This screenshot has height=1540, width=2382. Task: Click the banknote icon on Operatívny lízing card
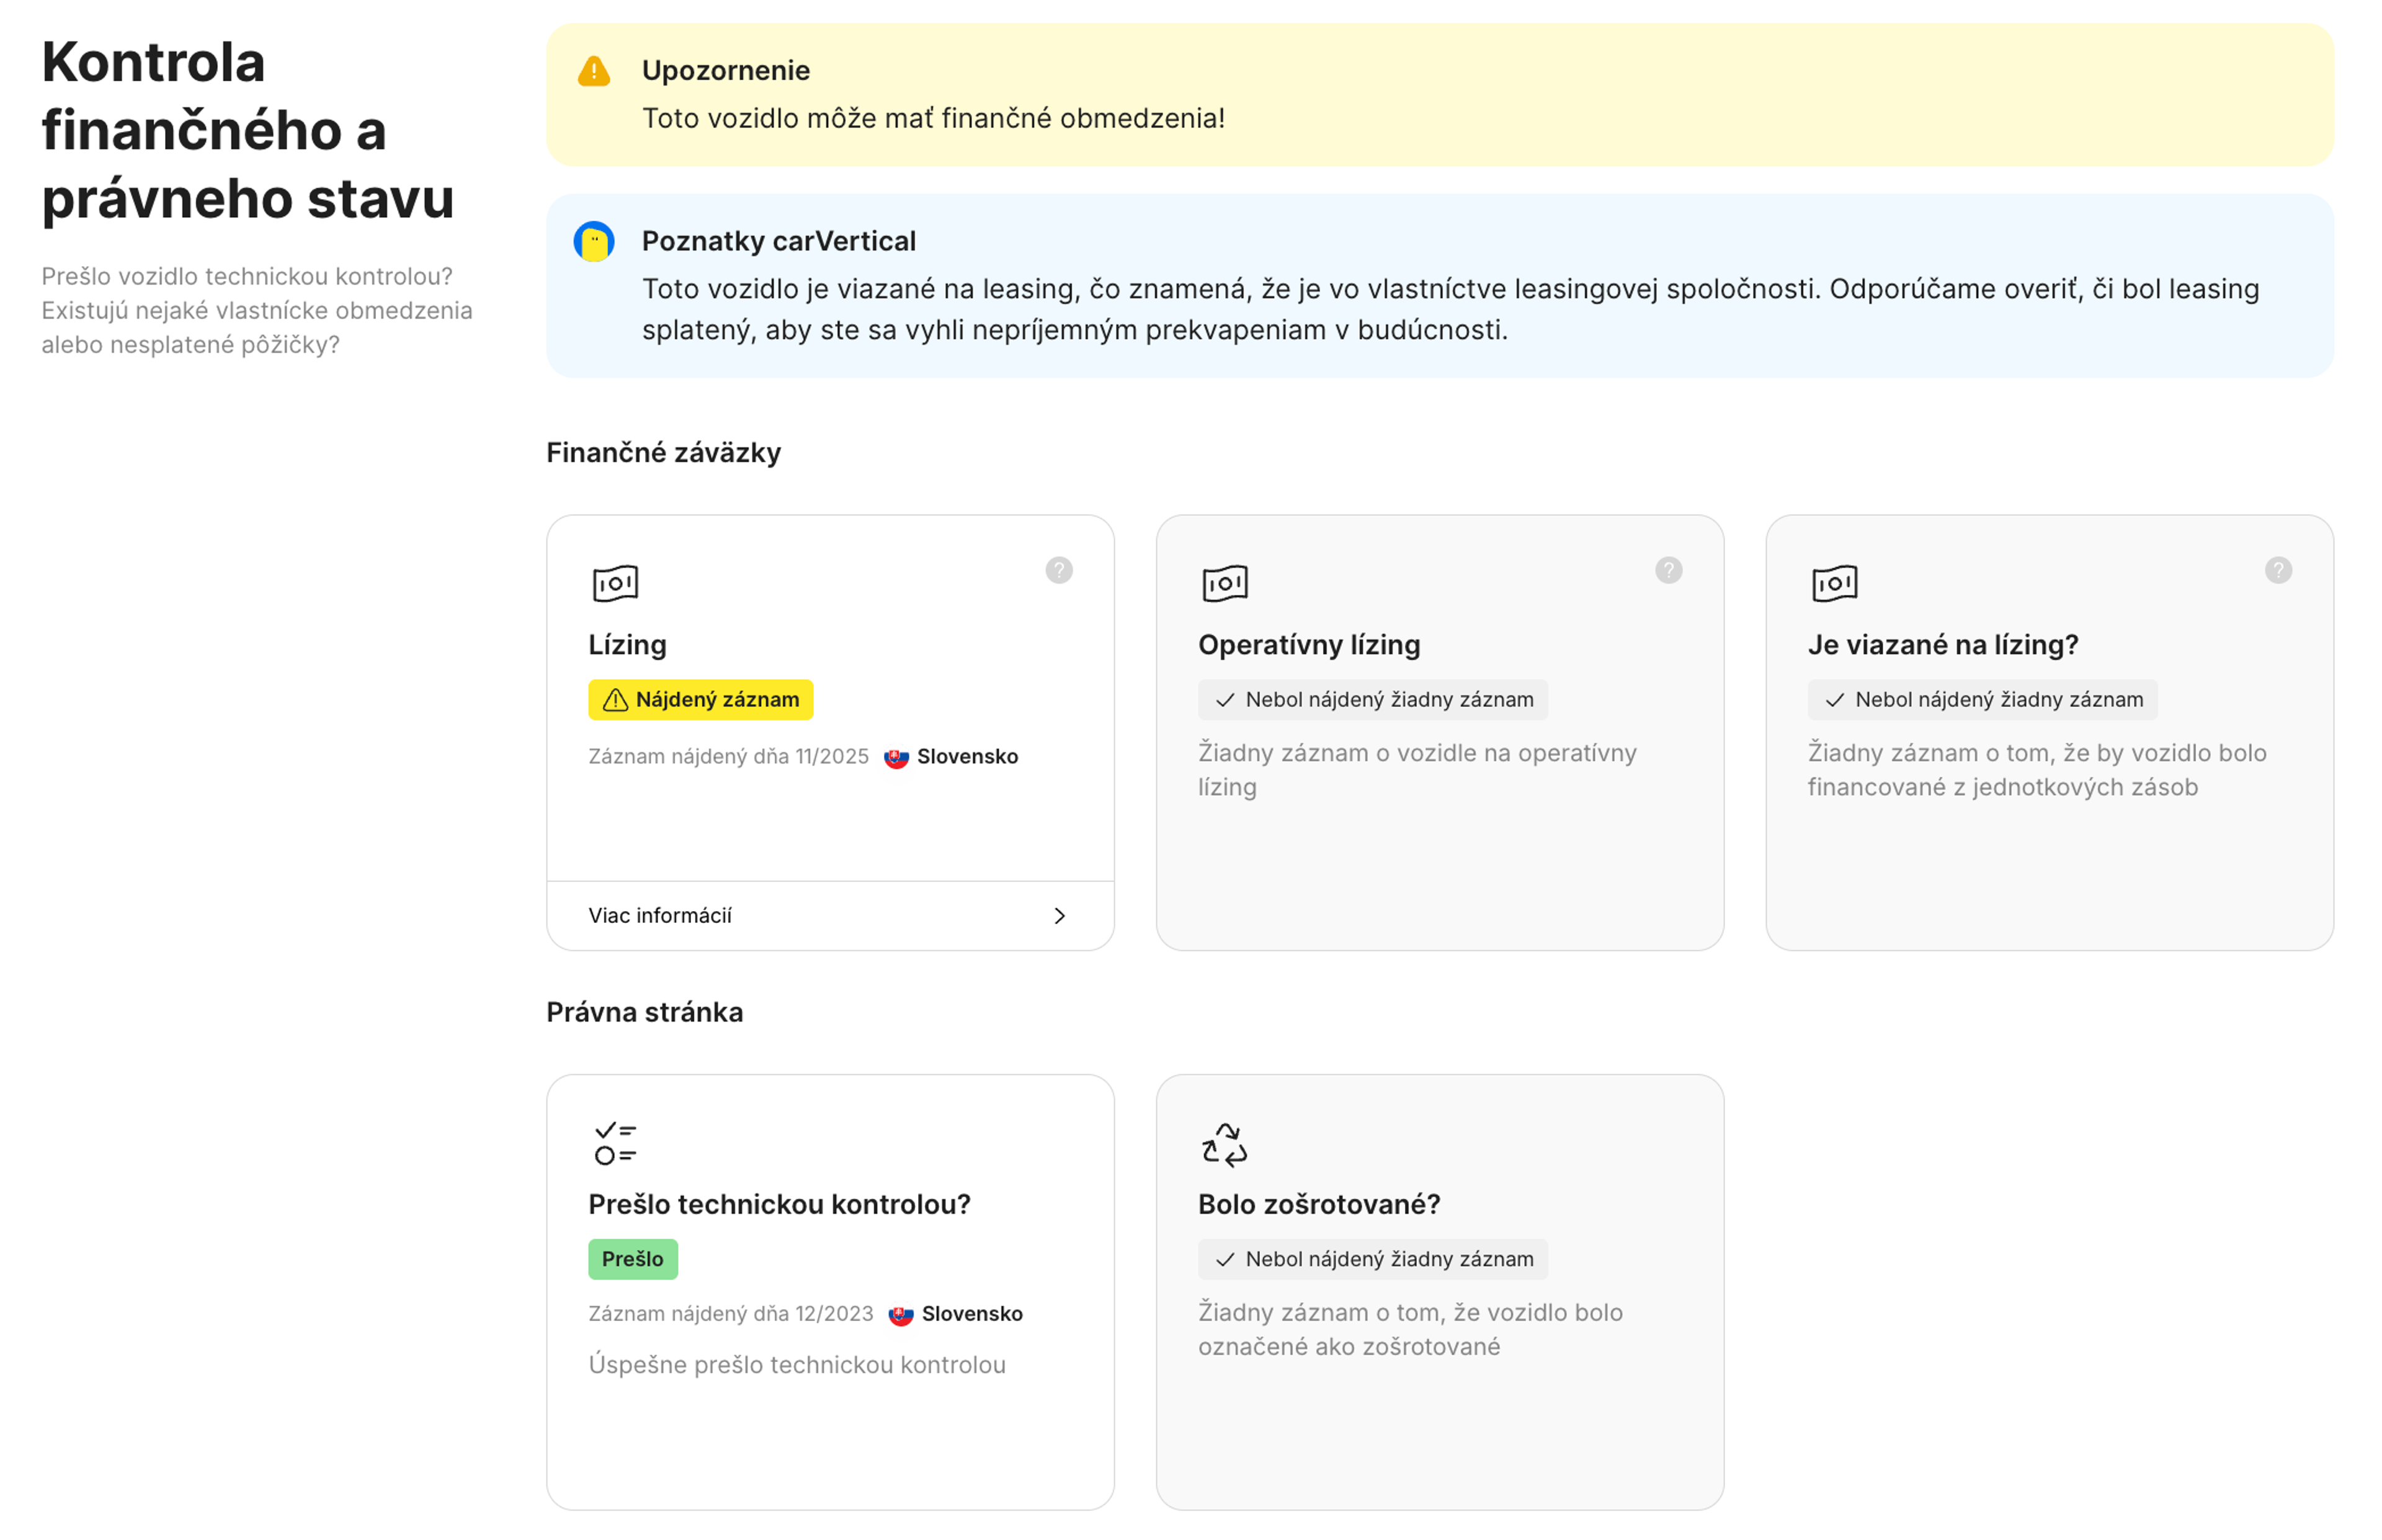point(1225,583)
